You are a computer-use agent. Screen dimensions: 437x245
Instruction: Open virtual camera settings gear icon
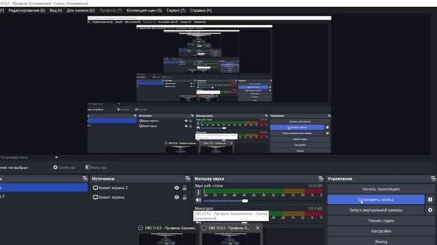(x=430, y=210)
